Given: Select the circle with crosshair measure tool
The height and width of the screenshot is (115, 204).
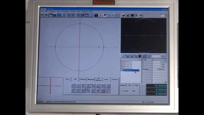Looking at the screenshot, I should click(83, 90).
